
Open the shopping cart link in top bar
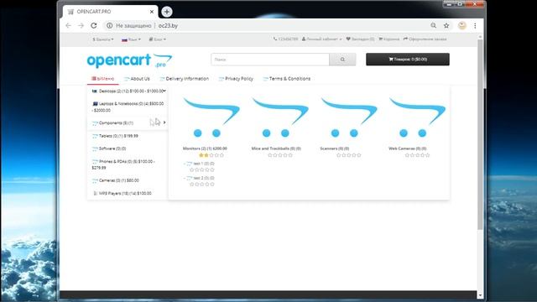click(x=389, y=39)
